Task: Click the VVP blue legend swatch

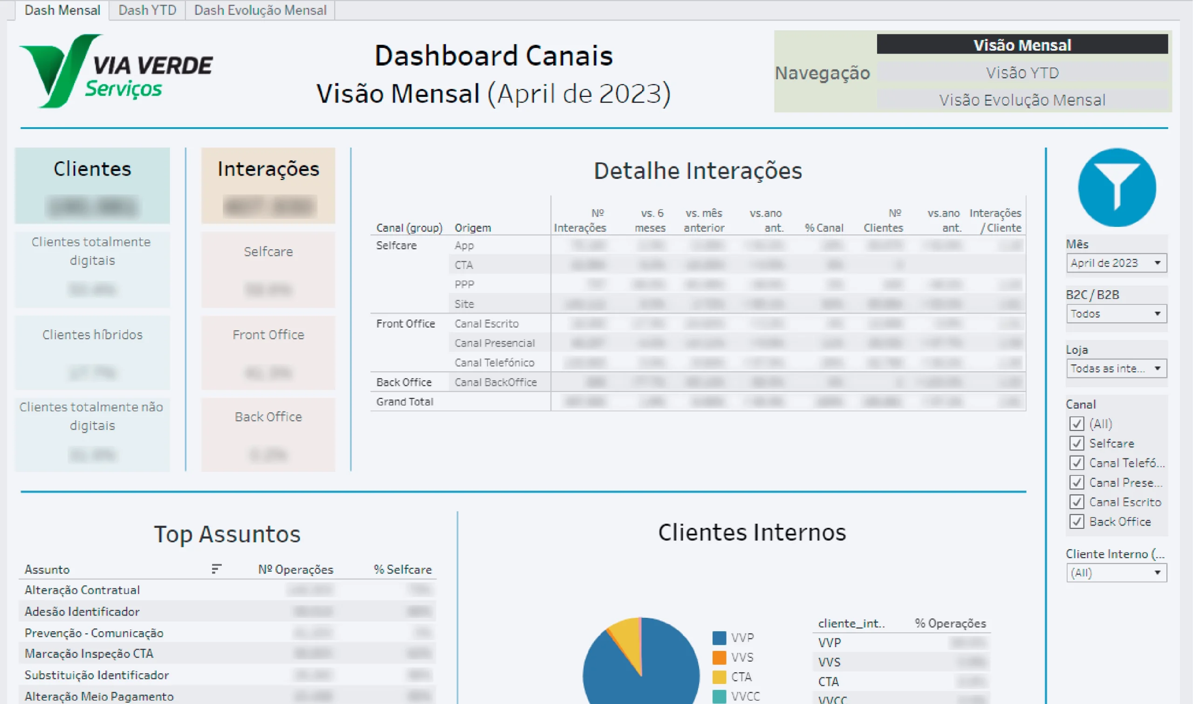Action: pos(719,637)
